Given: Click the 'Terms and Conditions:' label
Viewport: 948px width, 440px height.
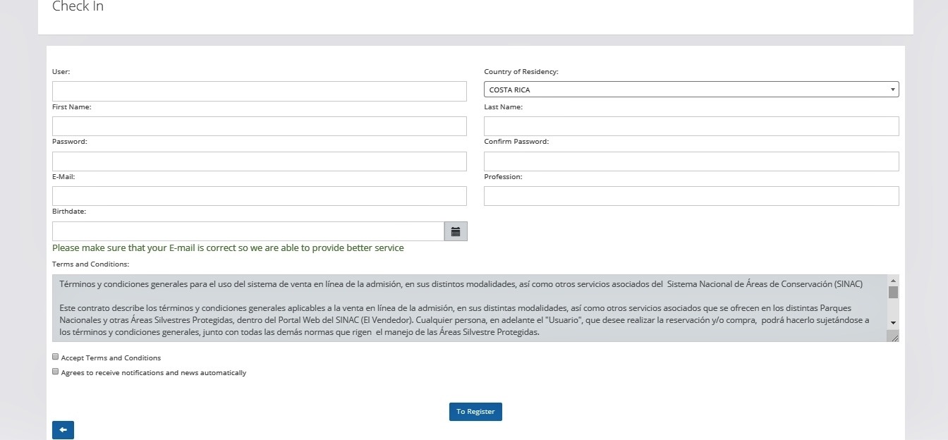Looking at the screenshot, I should pos(90,264).
